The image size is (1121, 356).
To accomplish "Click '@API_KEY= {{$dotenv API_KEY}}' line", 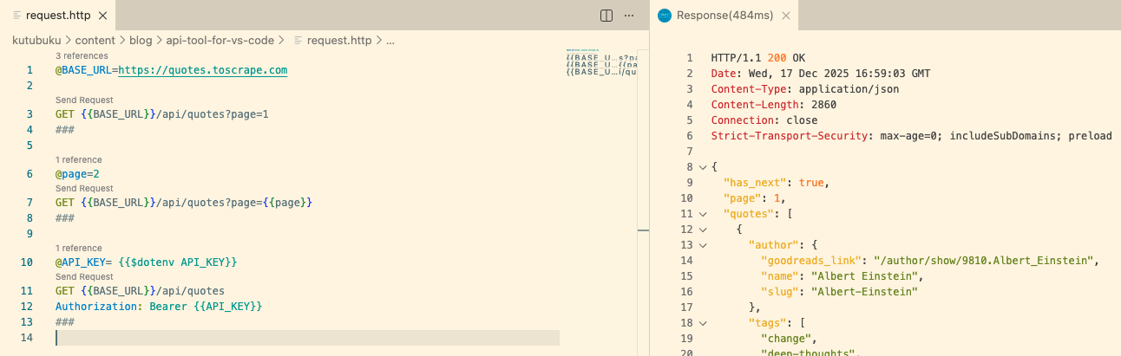I will click(146, 262).
